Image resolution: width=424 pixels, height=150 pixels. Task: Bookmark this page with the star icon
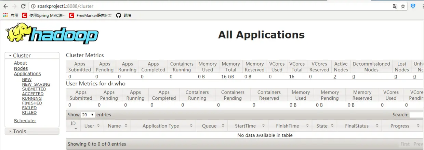click(403, 6)
